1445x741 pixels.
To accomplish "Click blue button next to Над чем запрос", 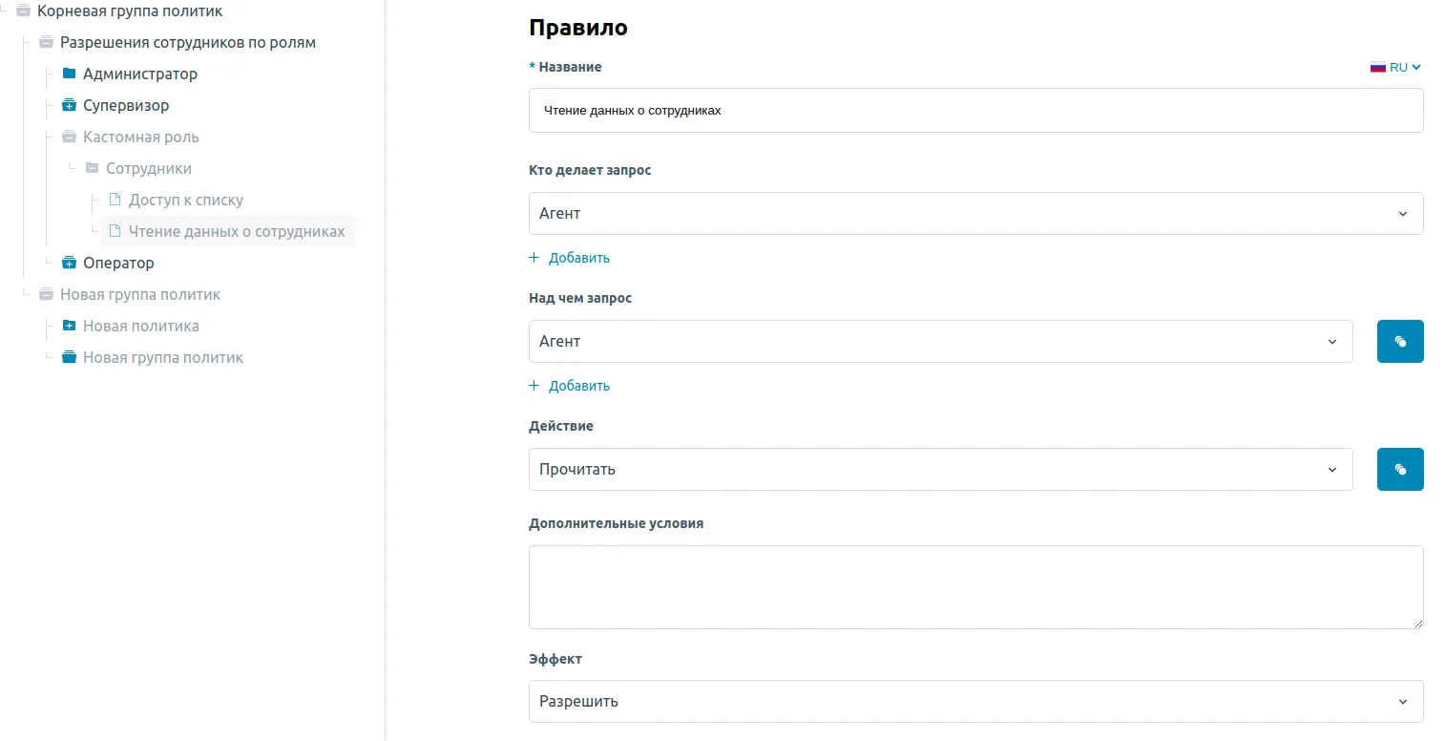I will [1399, 341].
